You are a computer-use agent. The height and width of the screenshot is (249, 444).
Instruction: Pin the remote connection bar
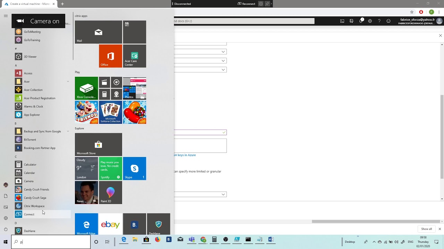267,4
